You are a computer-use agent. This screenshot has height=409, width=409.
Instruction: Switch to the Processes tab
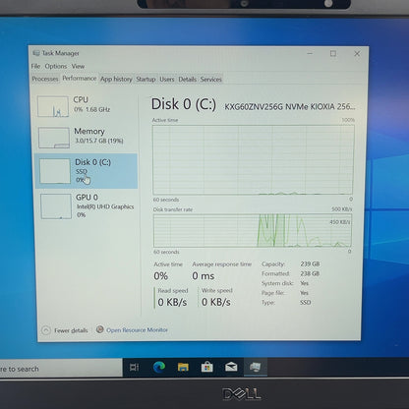tap(45, 79)
